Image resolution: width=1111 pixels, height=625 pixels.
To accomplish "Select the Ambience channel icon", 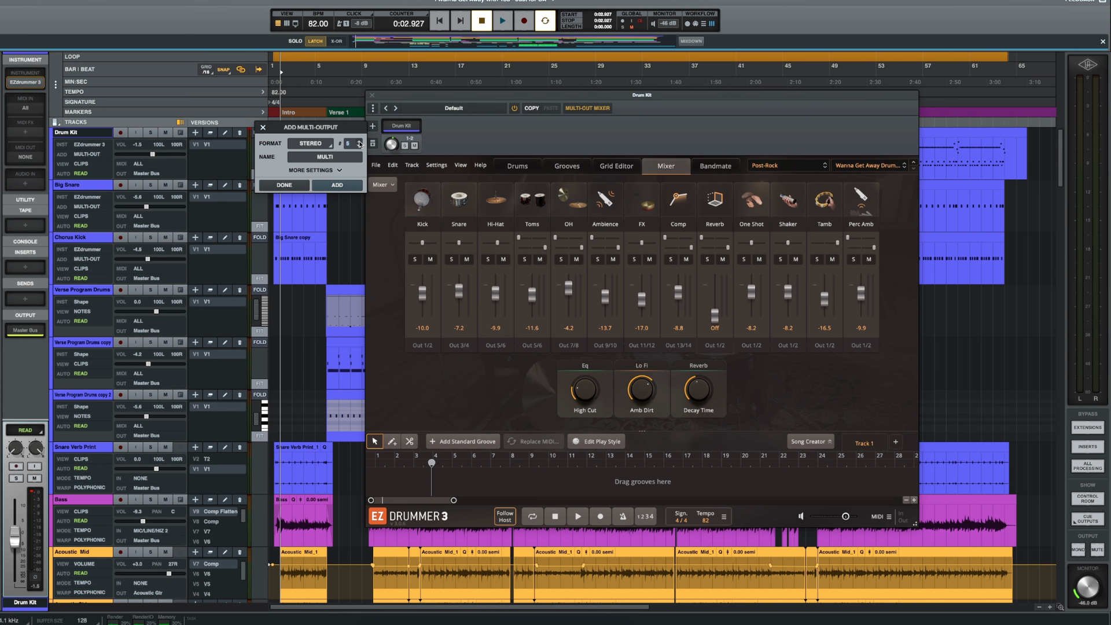I will point(605,200).
